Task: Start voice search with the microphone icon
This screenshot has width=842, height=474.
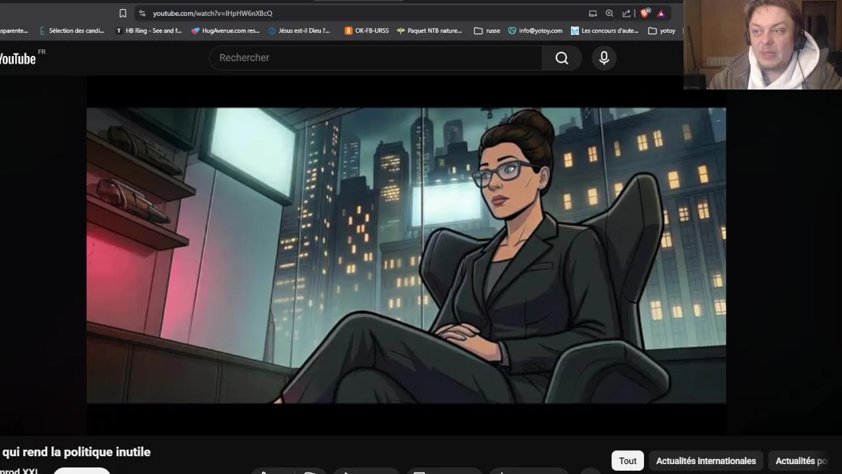Action: click(604, 58)
